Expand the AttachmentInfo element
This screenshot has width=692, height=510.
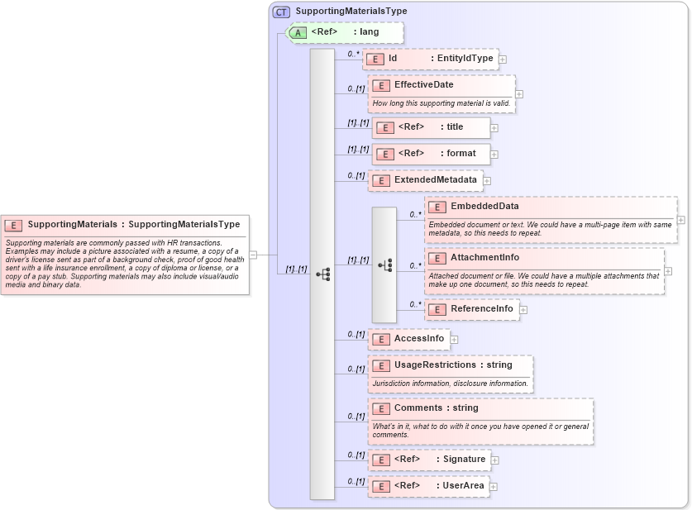tap(667, 271)
